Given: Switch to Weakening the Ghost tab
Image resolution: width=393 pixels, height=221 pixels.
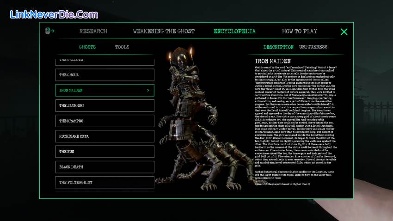Looking at the screenshot, I should tap(164, 31).
